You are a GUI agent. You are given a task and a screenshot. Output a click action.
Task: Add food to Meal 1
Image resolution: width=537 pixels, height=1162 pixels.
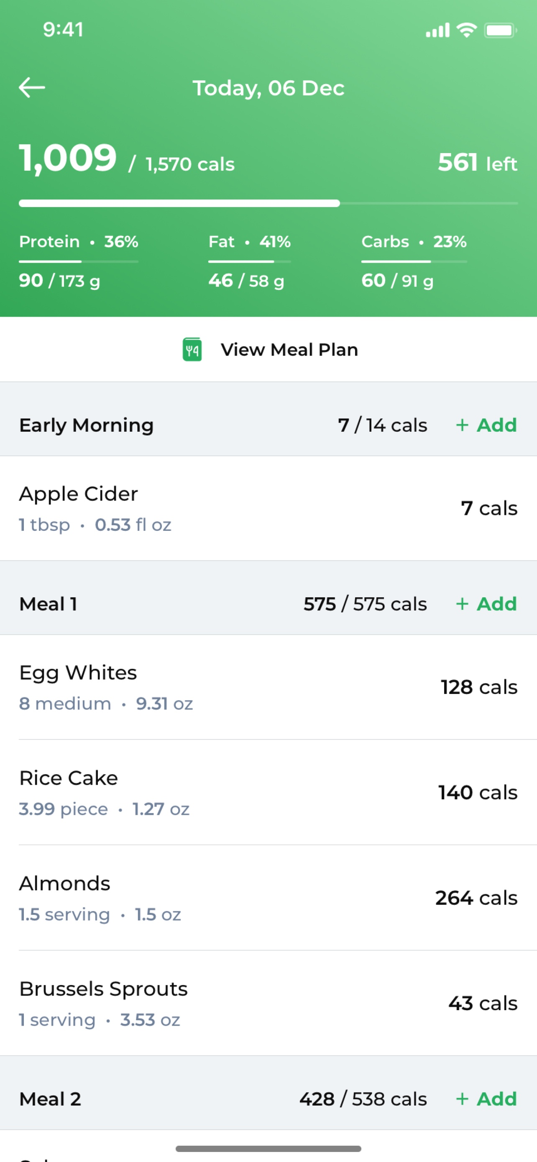[x=486, y=604]
